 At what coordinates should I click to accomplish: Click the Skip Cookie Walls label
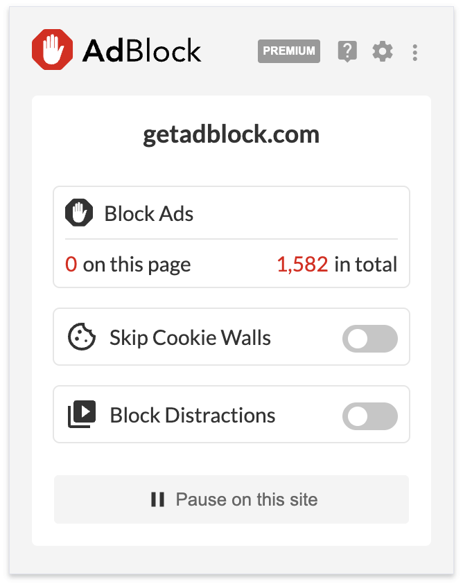tap(190, 338)
